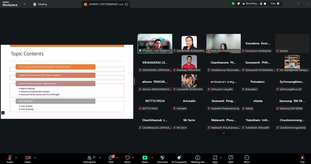Image resolution: width=311 pixels, height=164 pixels.
Task: Open the More menu in toolbar
Action: (x=247, y=158)
